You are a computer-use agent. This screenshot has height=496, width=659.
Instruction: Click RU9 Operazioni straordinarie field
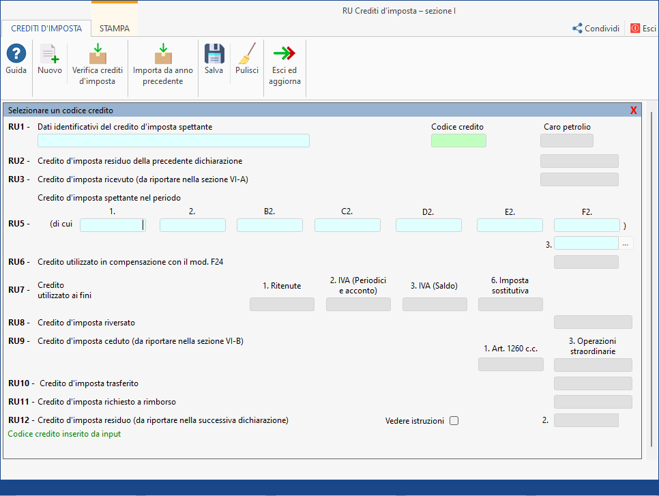(593, 365)
